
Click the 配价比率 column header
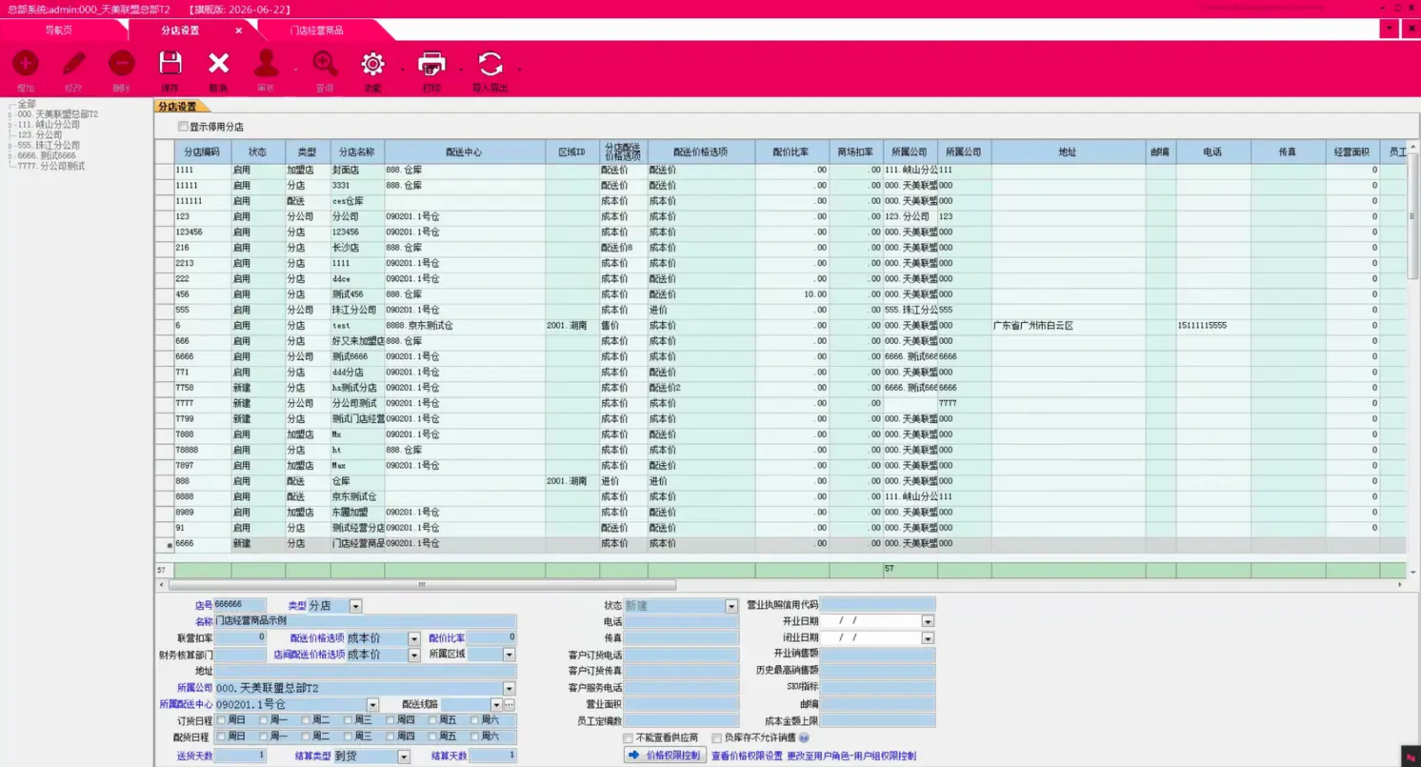(x=791, y=151)
